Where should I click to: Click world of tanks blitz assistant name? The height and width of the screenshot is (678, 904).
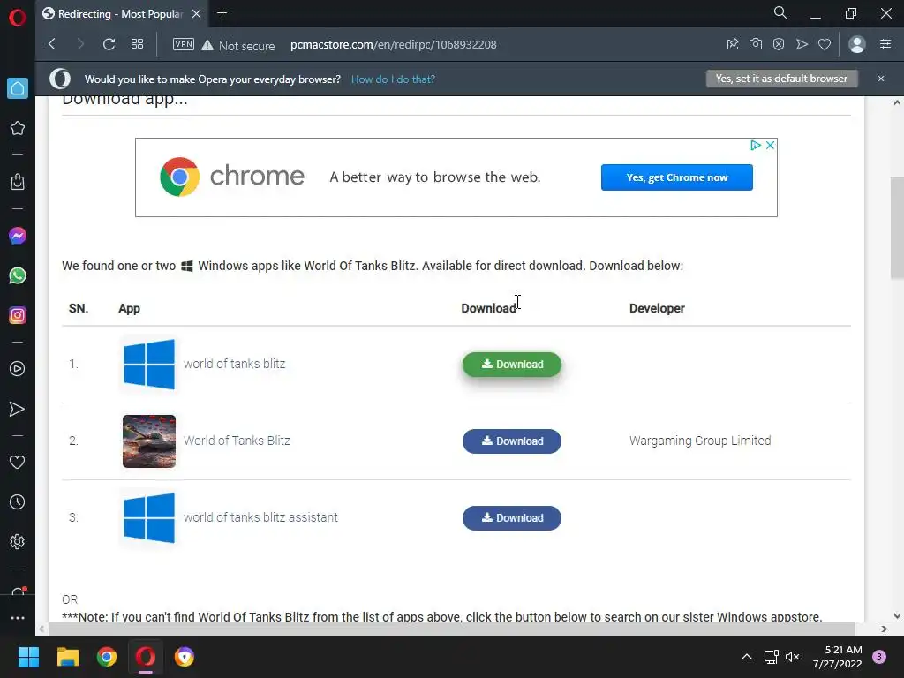(260, 517)
